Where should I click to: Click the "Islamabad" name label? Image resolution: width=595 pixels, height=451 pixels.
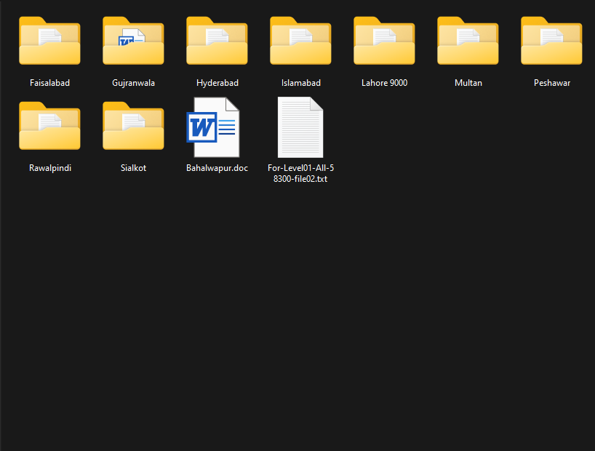click(x=300, y=83)
